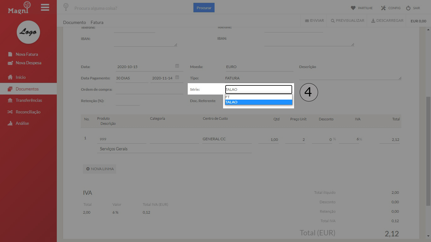Click the Série combo box field
The image size is (431, 242).
258,89
